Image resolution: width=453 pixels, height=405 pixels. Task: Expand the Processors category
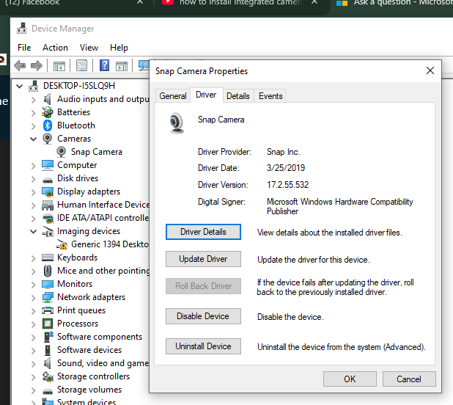[34, 324]
